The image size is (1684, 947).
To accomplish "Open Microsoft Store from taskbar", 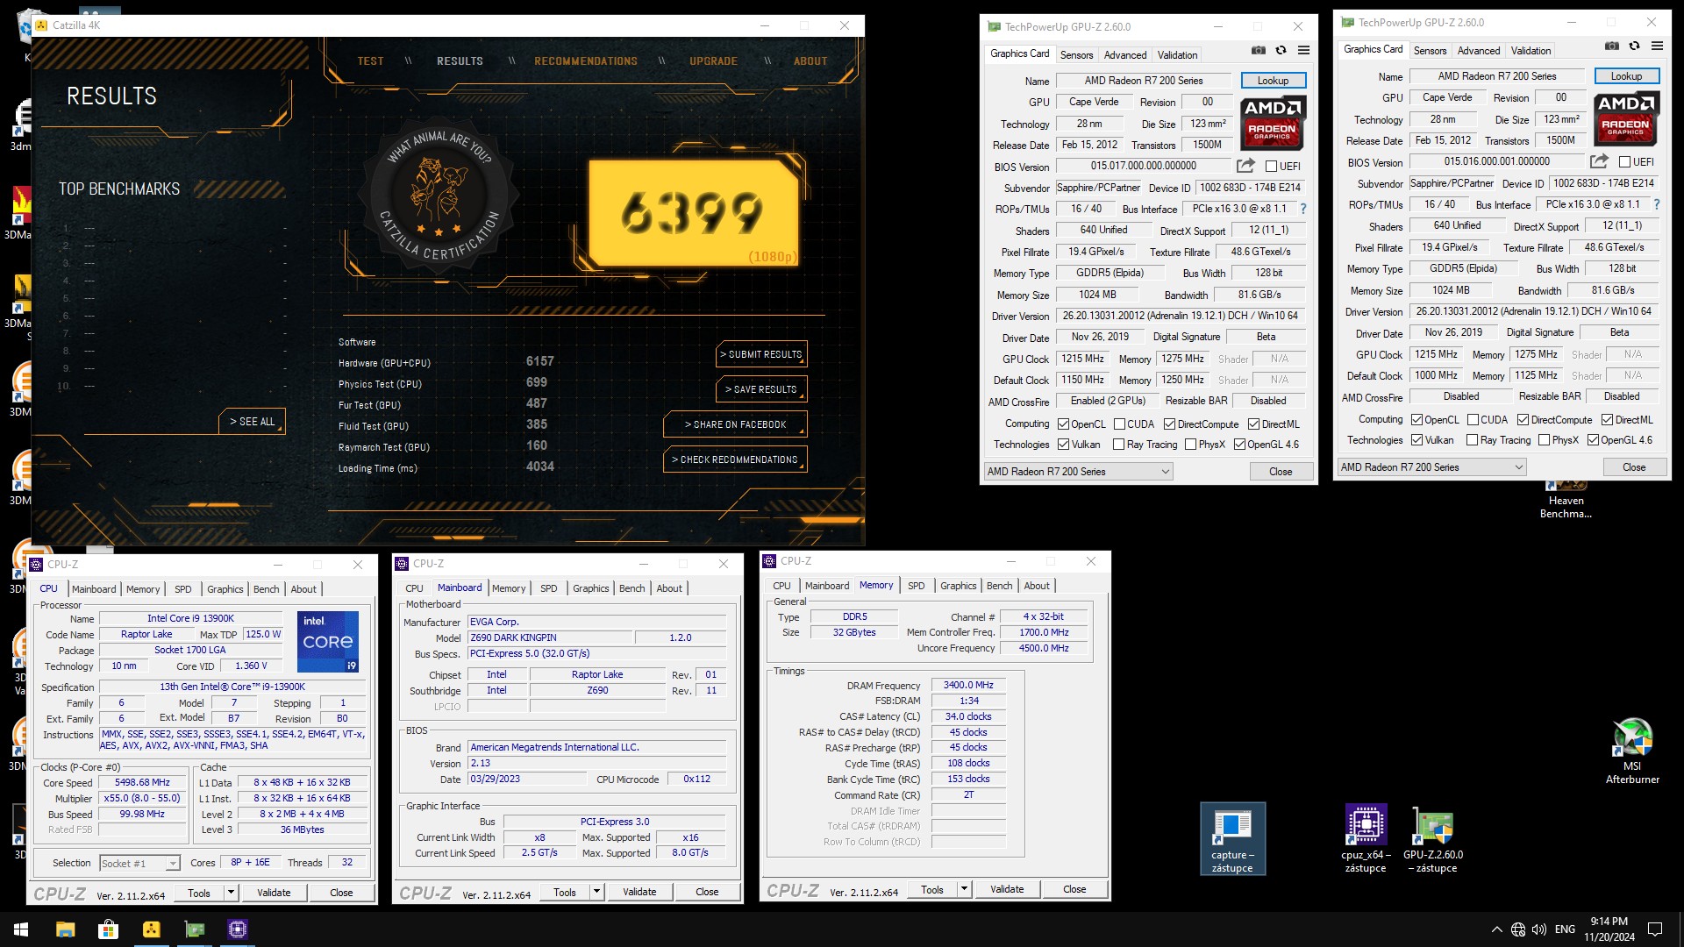I will pyautogui.click(x=108, y=929).
